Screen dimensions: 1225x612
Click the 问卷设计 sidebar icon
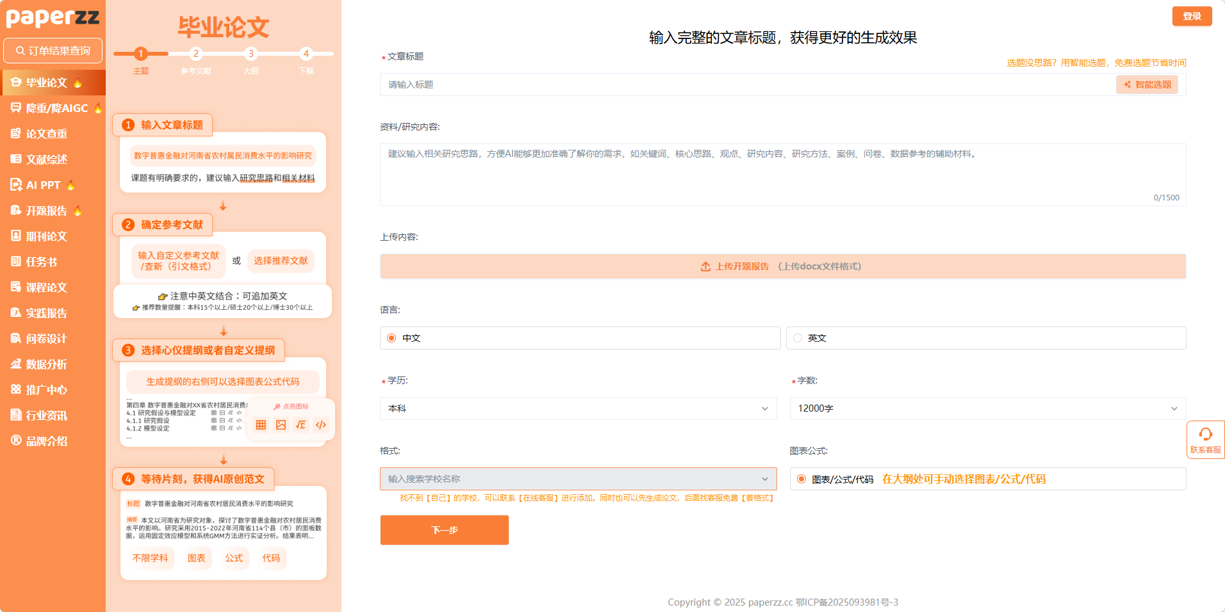click(x=16, y=338)
